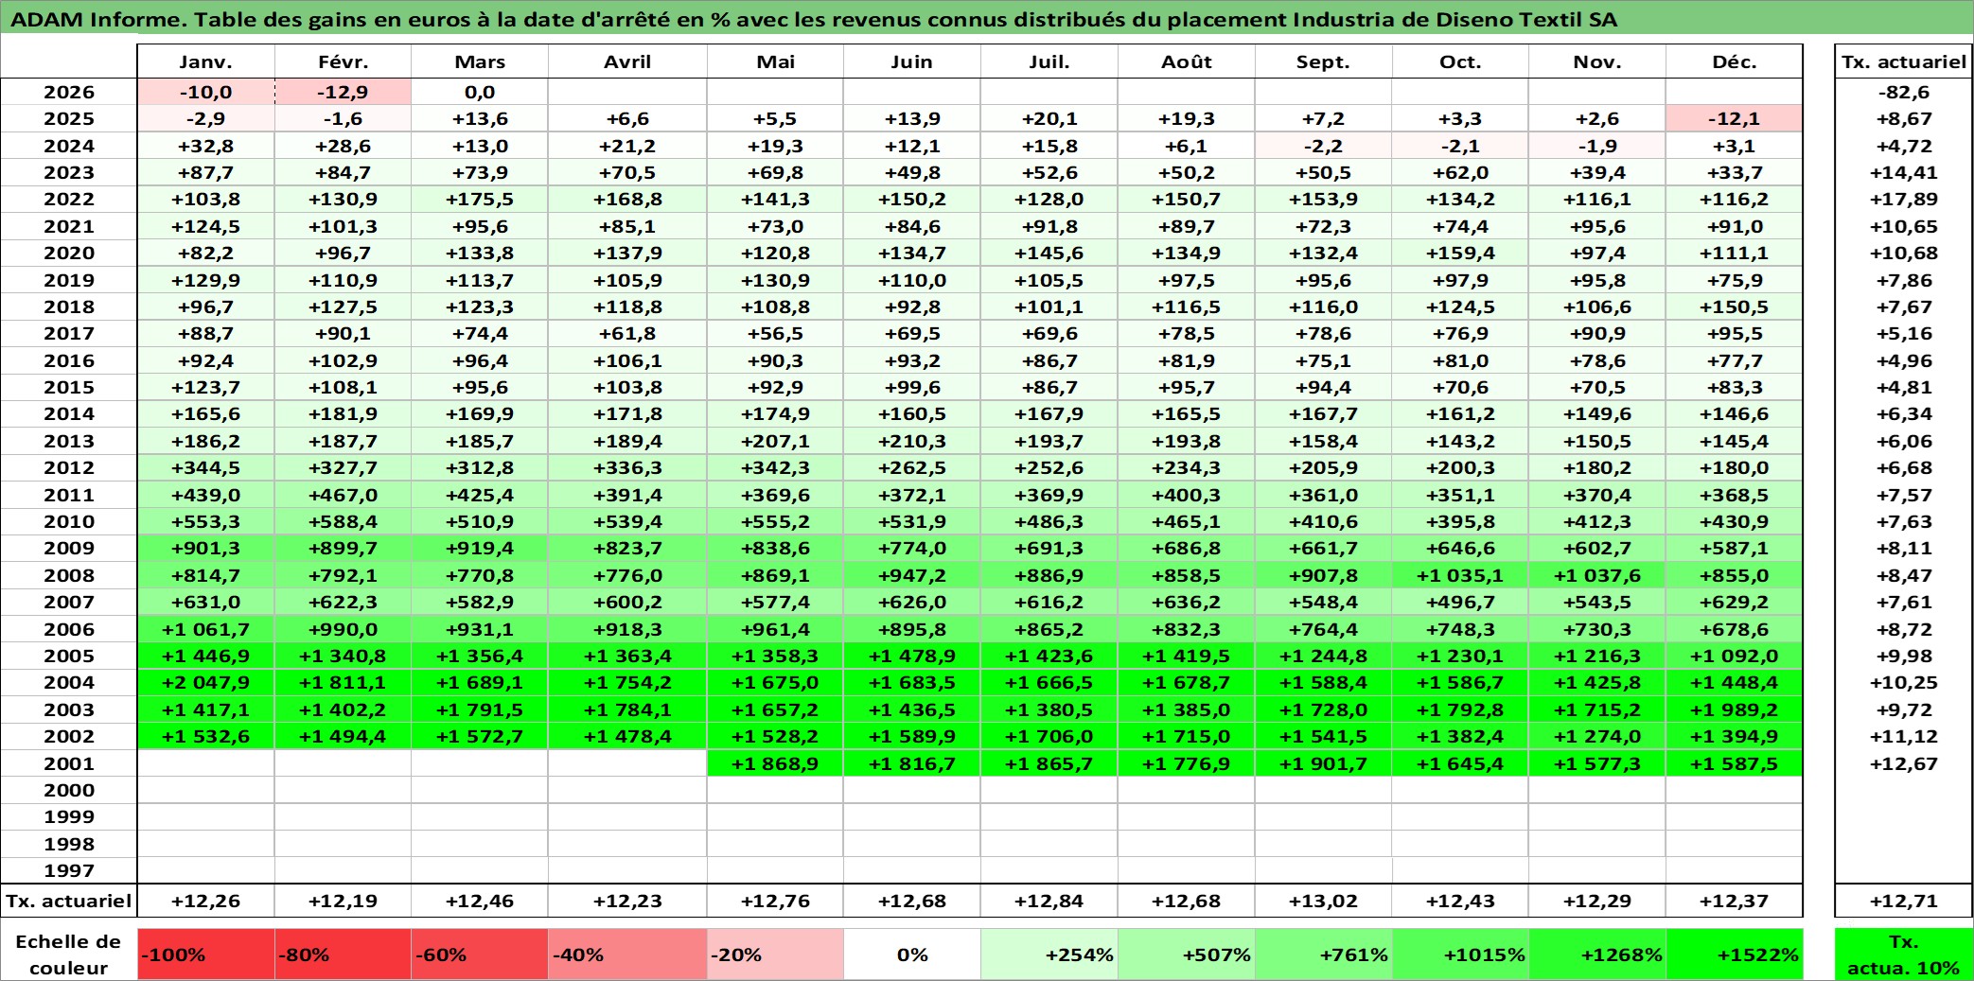Click the Tx. actua. 10% green swatch
This screenshot has height=981, width=1974.
coord(1904,955)
